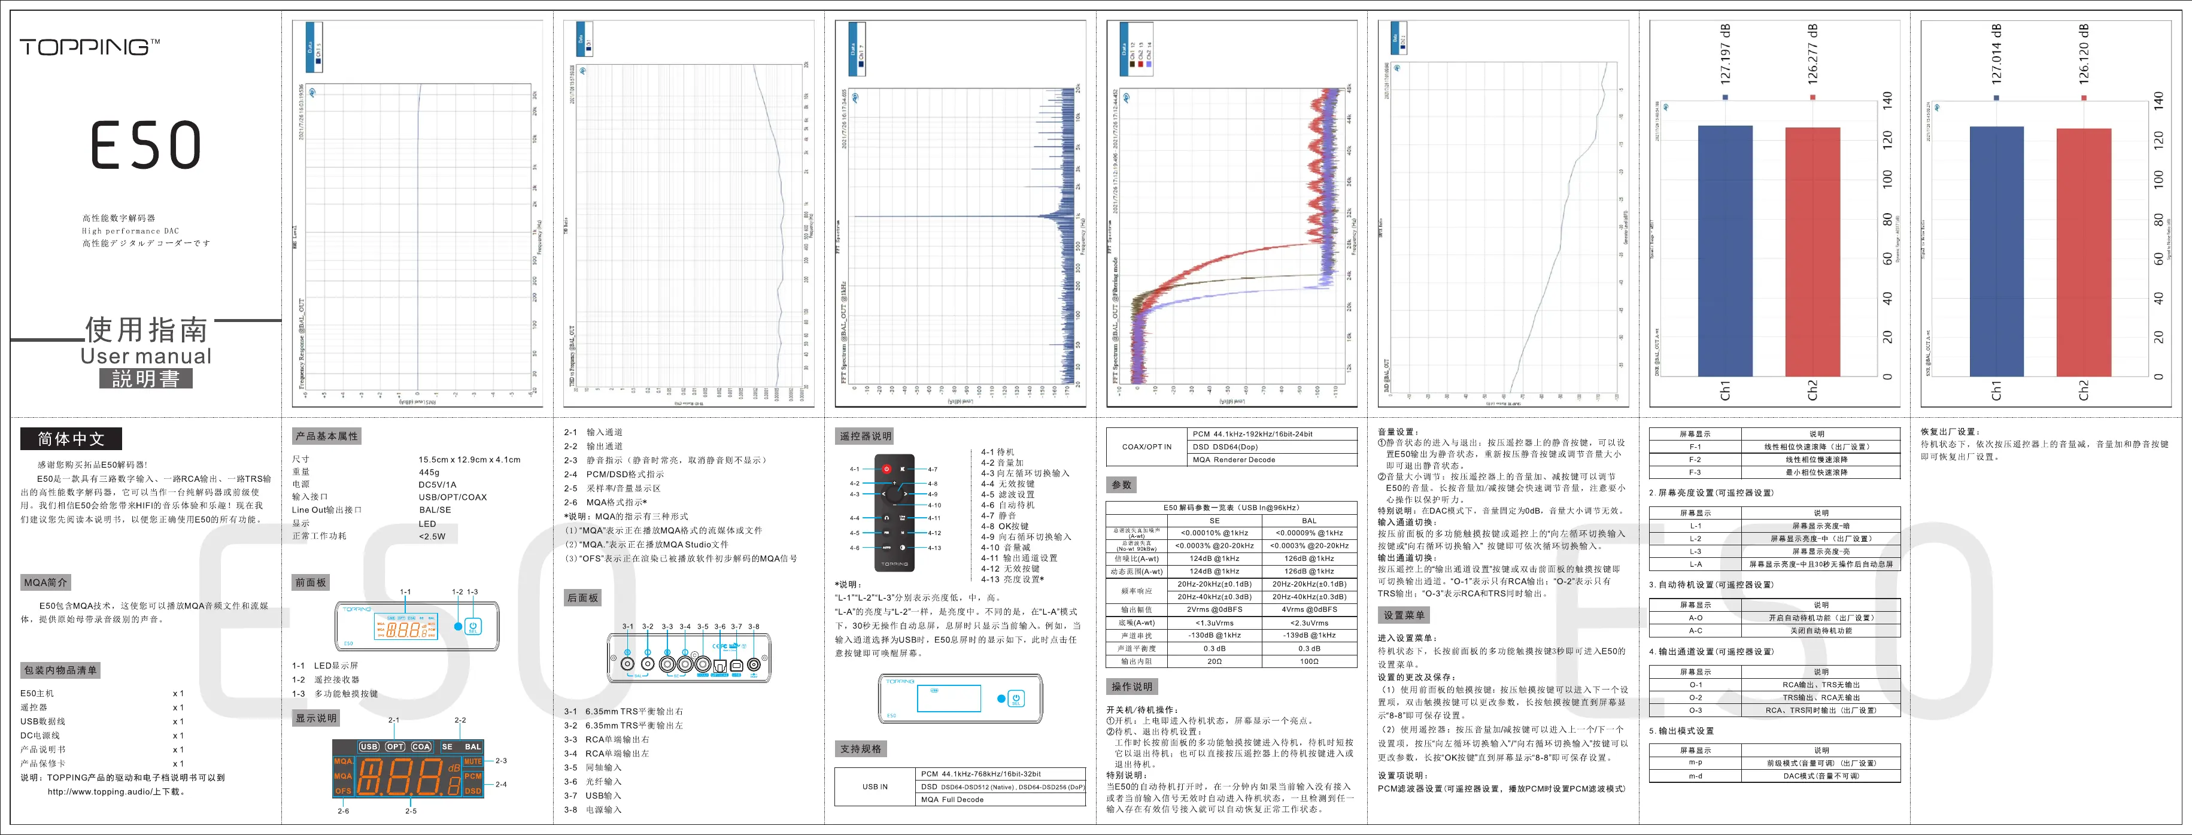Click the optical input on rear panel
Screen dimensions: 2192x835
click(720, 666)
